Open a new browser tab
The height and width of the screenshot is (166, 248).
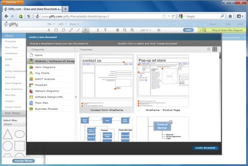point(65,9)
